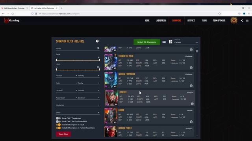Switch to the first browser tab

coord(14,8)
